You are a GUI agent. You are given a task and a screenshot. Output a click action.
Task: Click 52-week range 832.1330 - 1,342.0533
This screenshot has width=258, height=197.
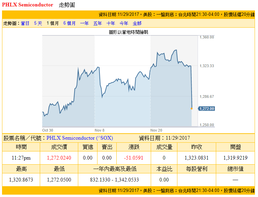[115, 180]
